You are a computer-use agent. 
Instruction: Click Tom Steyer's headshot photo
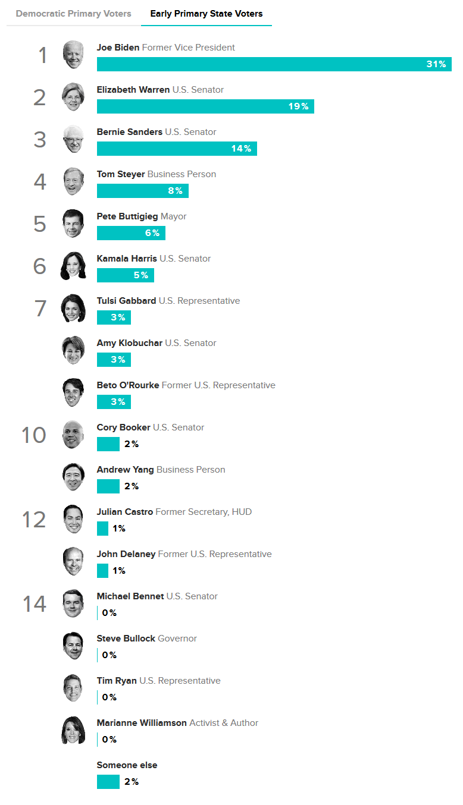pyautogui.click(x=73, y=181)
